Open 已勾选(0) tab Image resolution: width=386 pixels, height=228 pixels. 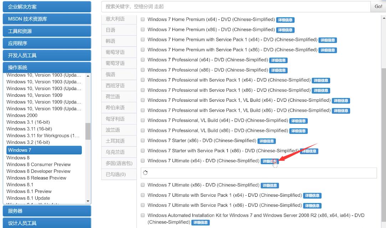119,174
